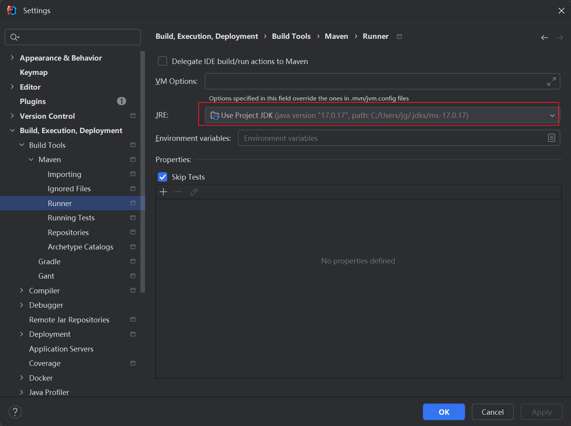Click the Build Tools breadcrumb link

291,36
